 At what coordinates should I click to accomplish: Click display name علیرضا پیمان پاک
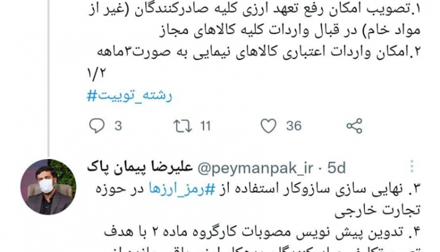point(140,167)
